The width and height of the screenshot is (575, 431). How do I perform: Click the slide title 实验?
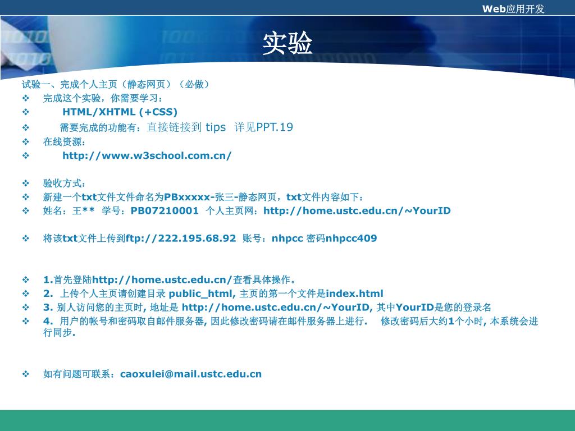(x=287, y=43)
